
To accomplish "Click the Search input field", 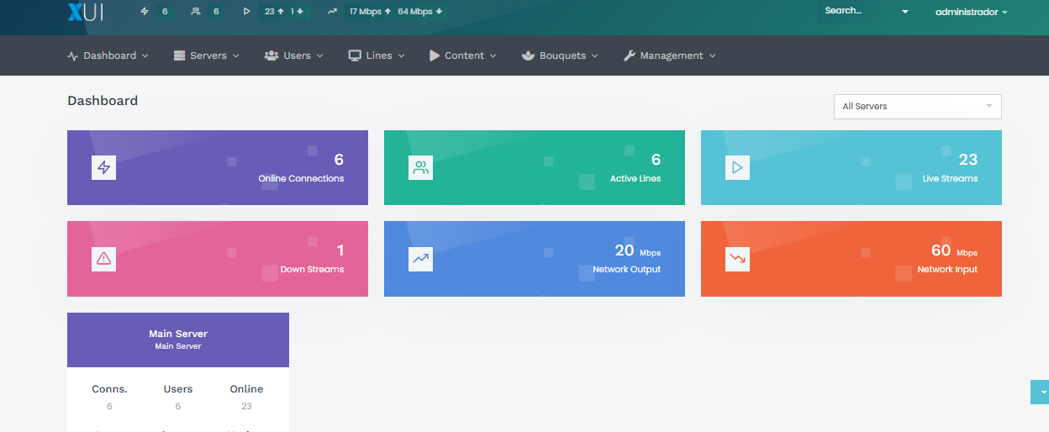I will [x=853, y=12].
